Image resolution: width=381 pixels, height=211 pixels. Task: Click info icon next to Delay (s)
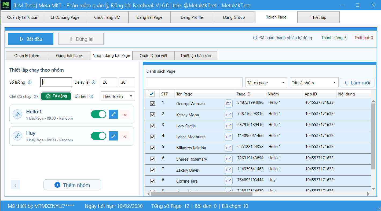coord(93,82)
